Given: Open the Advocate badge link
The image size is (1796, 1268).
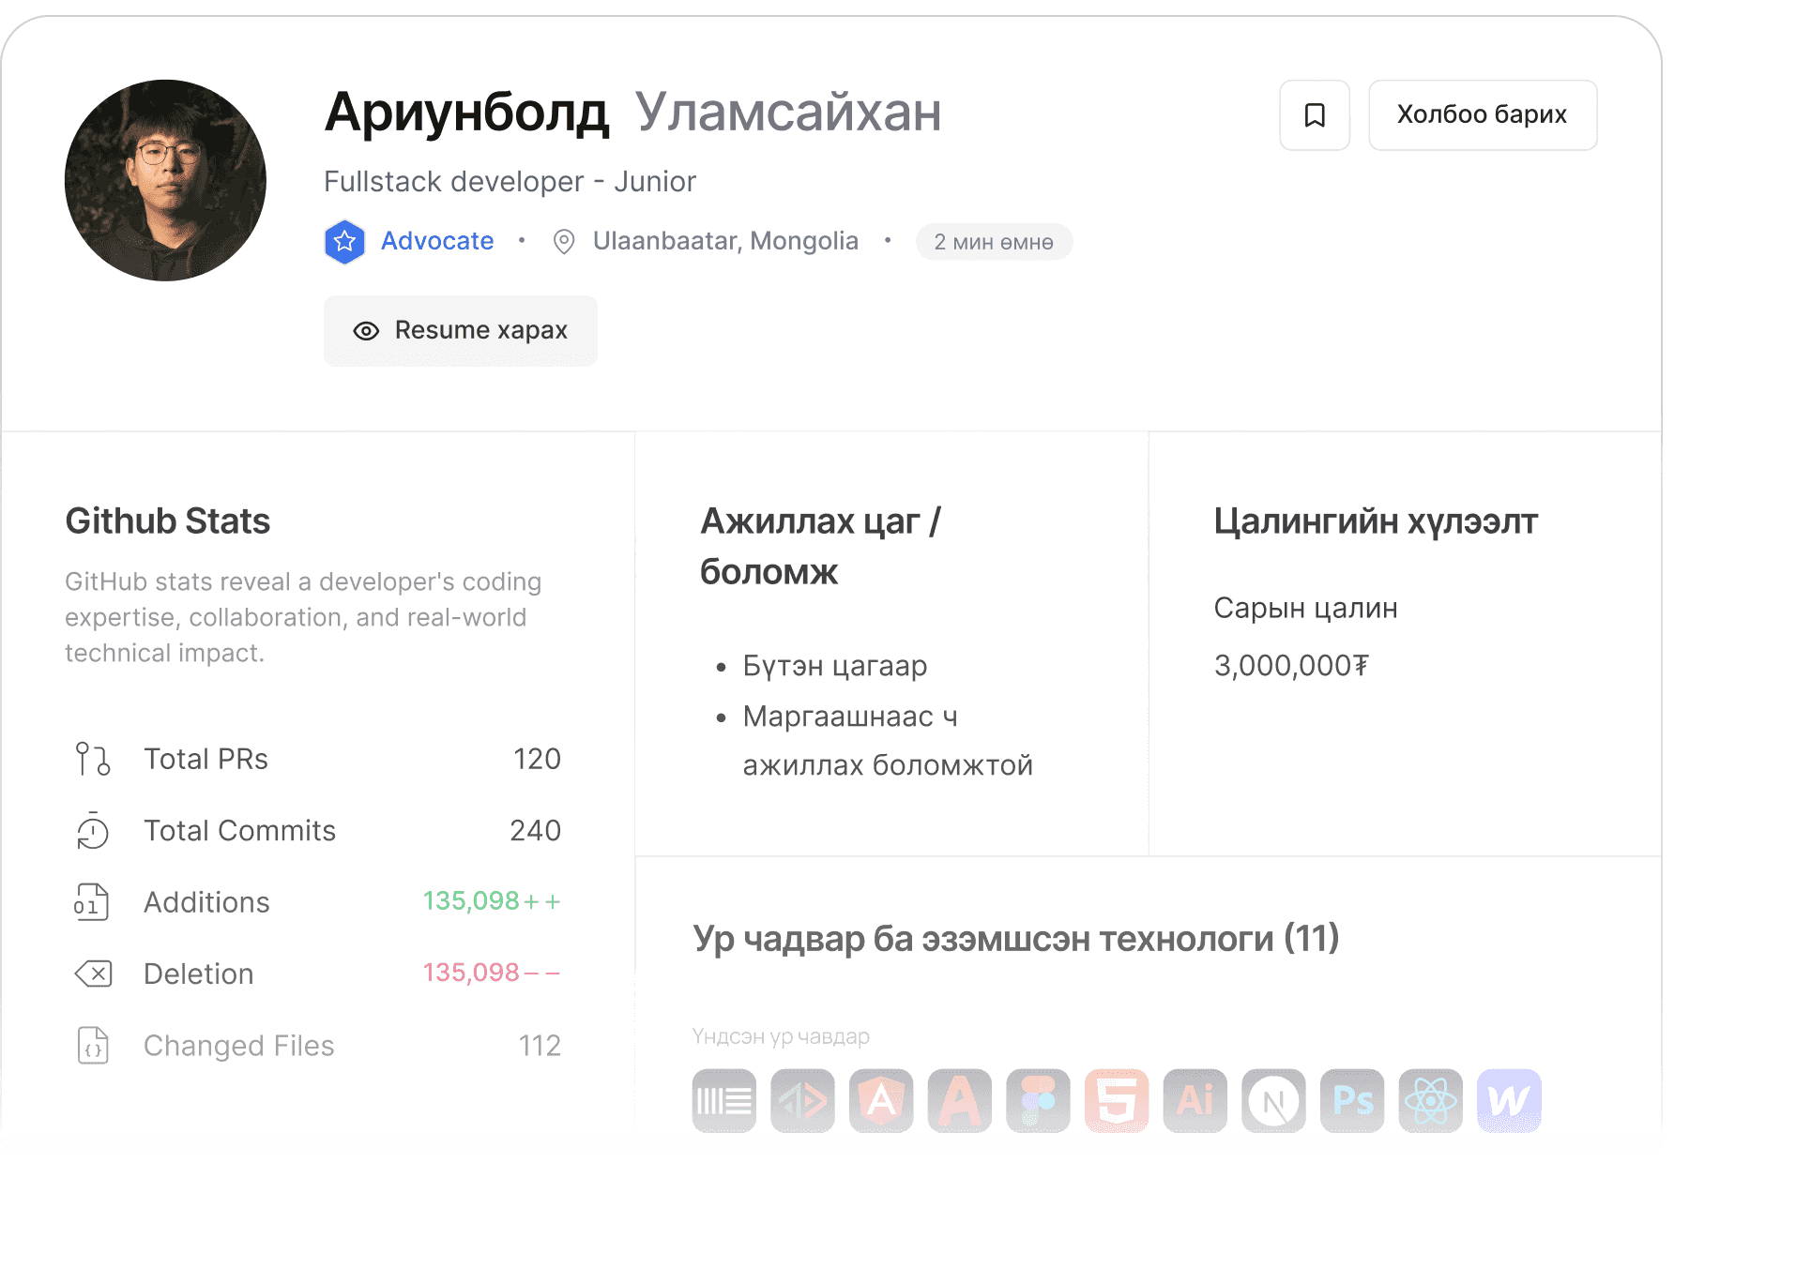Looking at the screenshot, I should point(437,241).
